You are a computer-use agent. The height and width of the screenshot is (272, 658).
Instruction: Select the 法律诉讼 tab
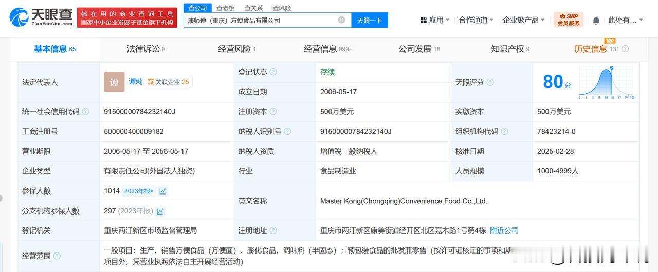coord(146,49)
